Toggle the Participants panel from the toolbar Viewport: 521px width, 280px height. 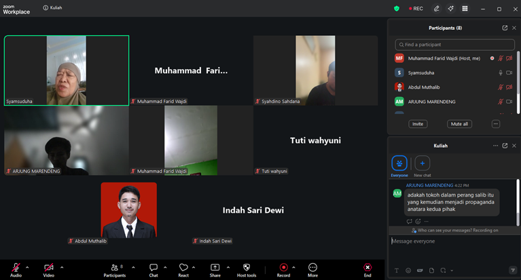(115, 270)
